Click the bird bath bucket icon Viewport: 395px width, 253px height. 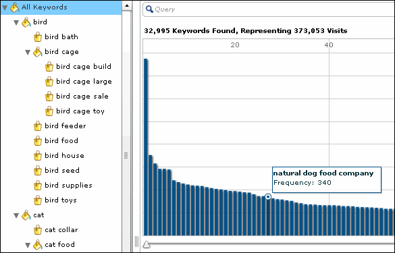pos(38,36)
